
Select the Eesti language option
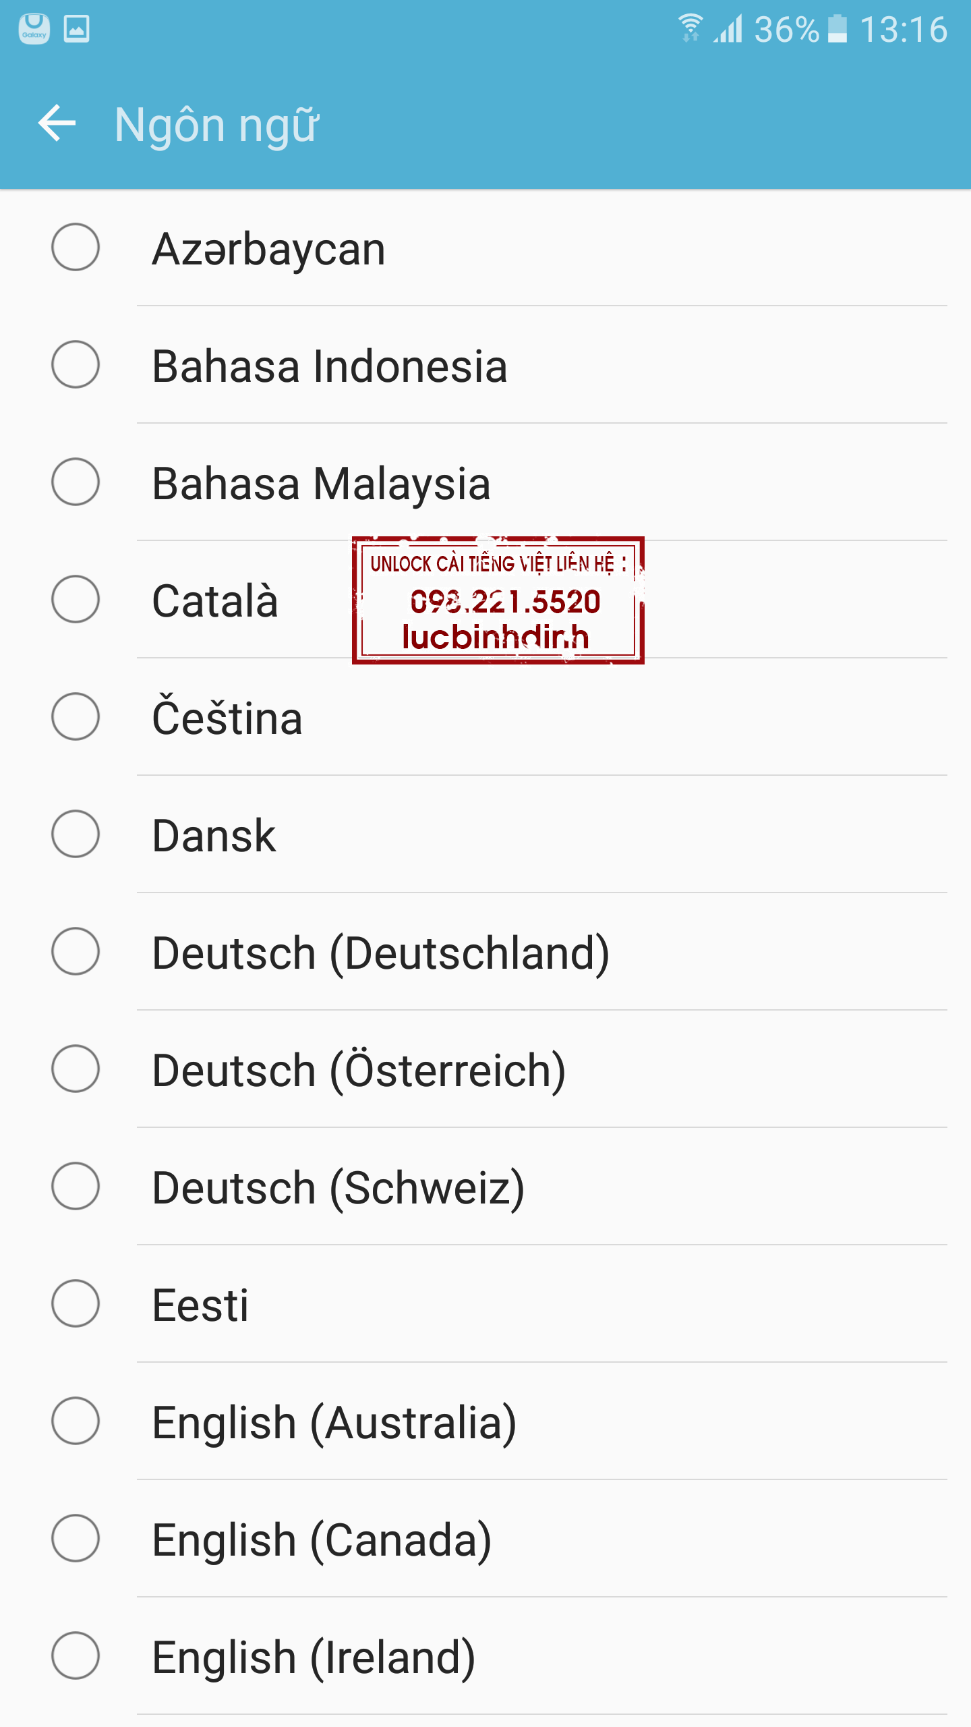pyautogui.click(x=200, y=1305)
